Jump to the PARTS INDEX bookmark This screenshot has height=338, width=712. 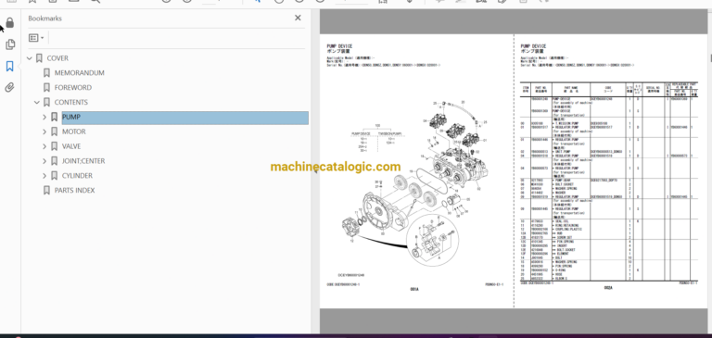coord(74,191)
